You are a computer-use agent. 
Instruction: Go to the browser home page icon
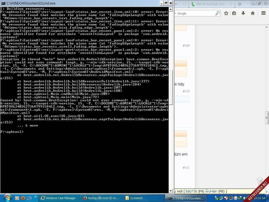point(253,13)
